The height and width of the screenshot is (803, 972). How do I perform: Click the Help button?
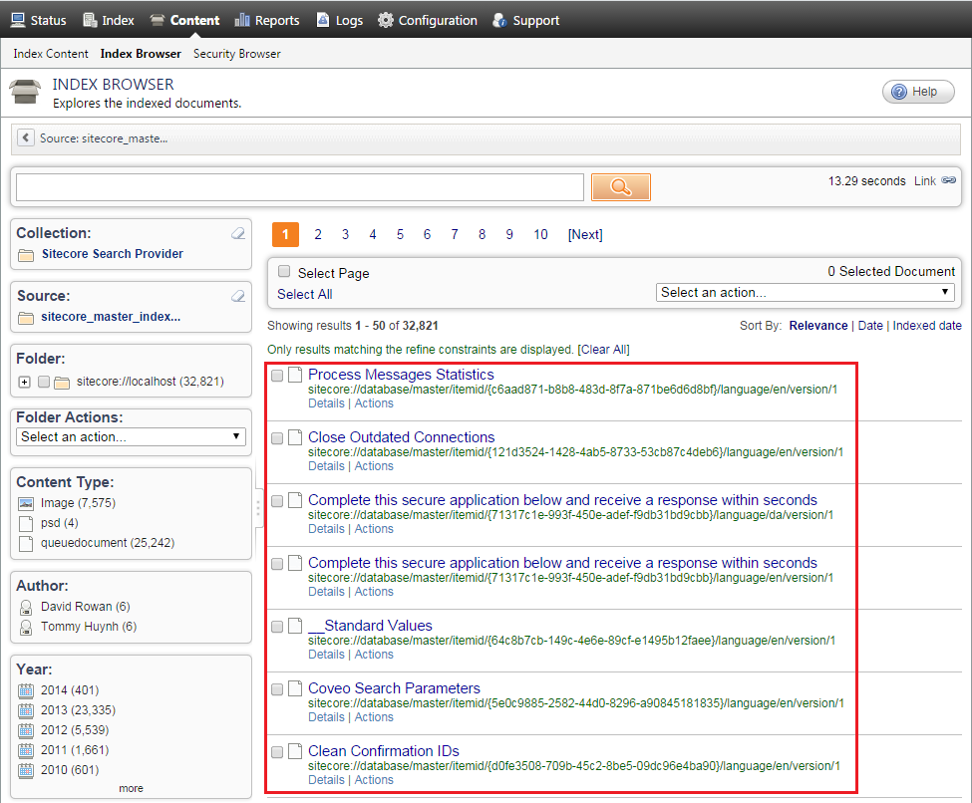[x=916, y=91]
